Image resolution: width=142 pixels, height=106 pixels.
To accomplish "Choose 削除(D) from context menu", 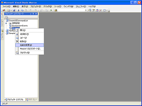I will point(30,42).
